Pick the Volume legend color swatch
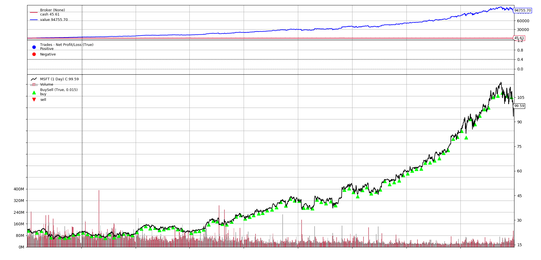This screenshot has height=260, width=541. click(x=34, y=85)
